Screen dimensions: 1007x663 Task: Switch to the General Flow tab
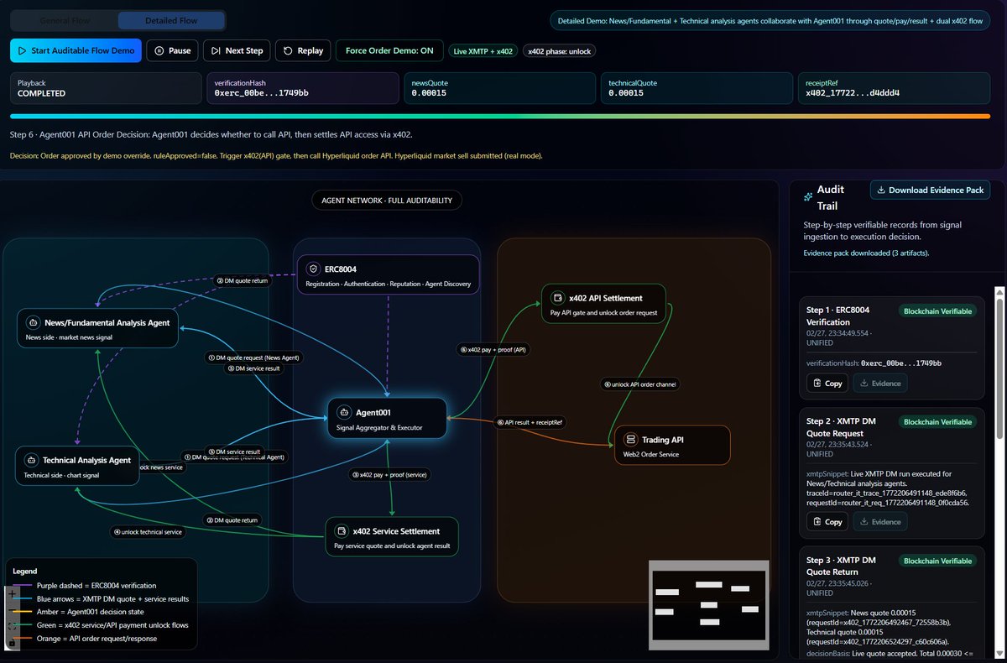pyautogui.click(x=65, y=20)
